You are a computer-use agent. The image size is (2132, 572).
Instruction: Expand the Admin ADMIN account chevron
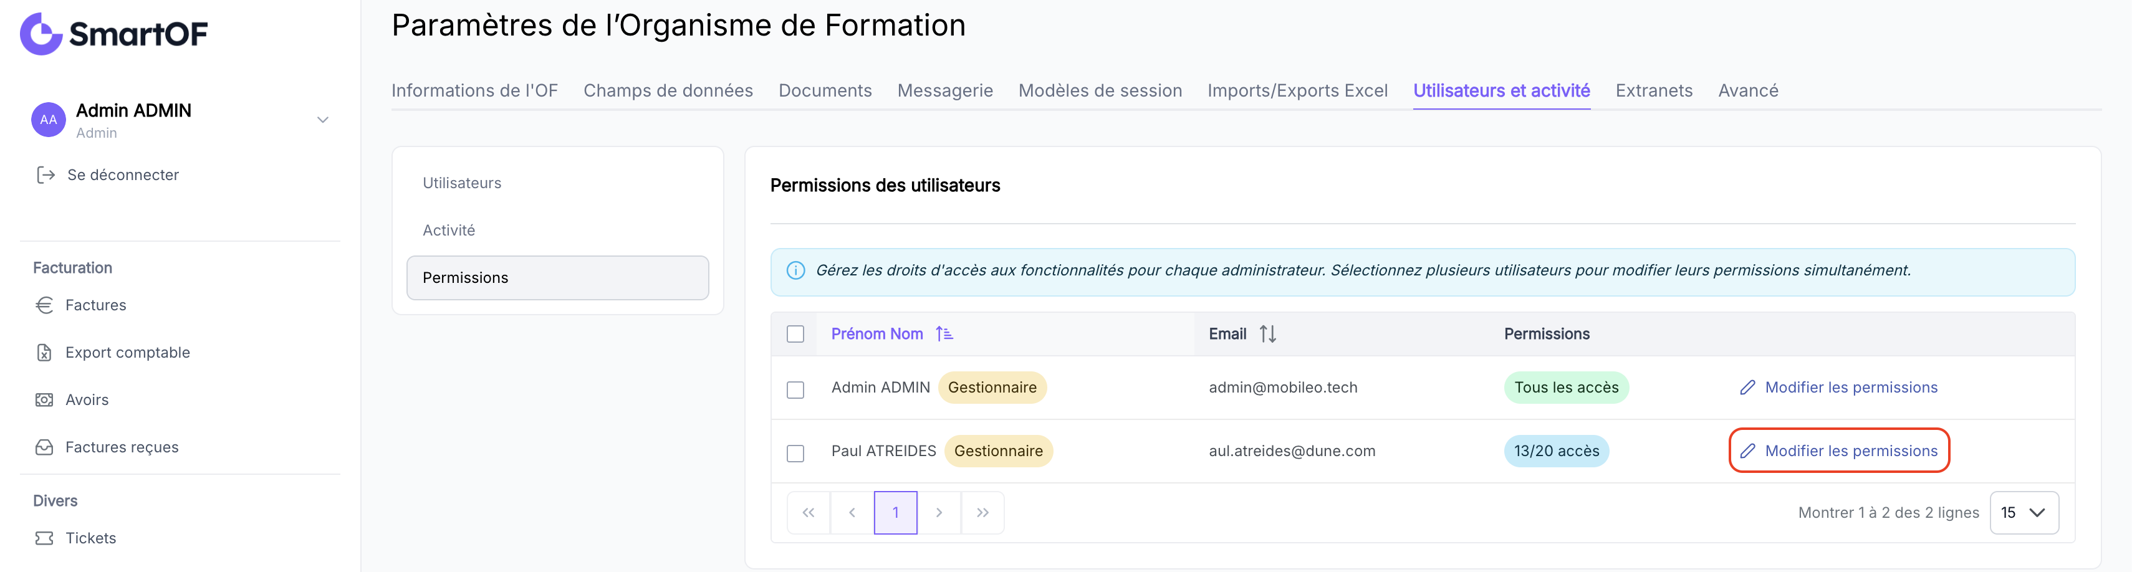coord(323,120)
